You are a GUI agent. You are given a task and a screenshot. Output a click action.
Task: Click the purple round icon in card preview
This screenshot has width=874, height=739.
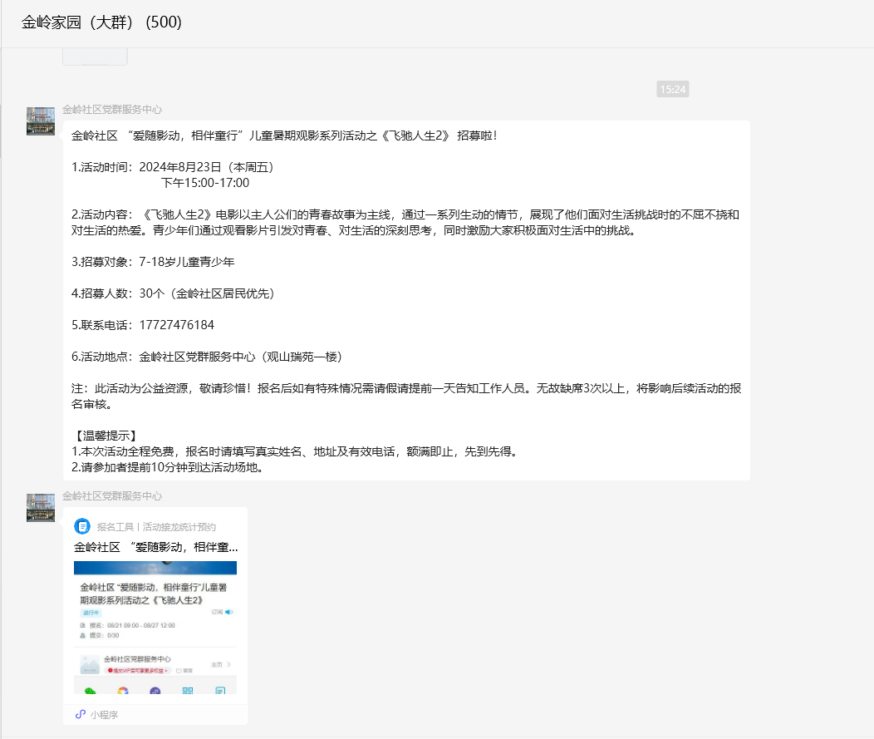coord(155,691)
